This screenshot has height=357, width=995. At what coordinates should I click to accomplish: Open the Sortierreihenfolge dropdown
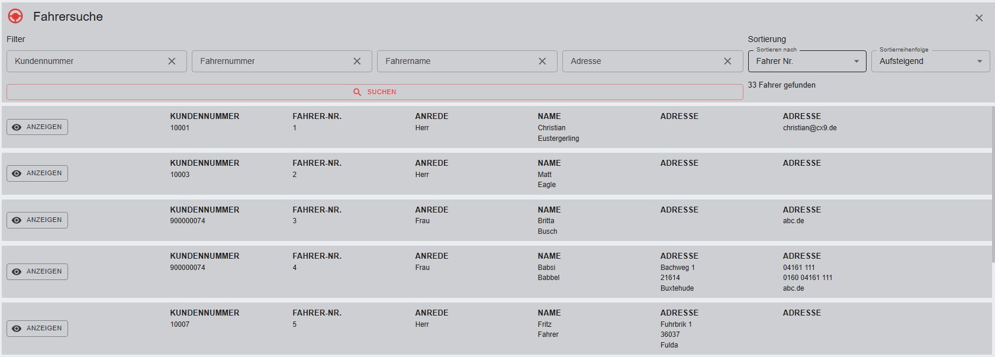[929, 61]
